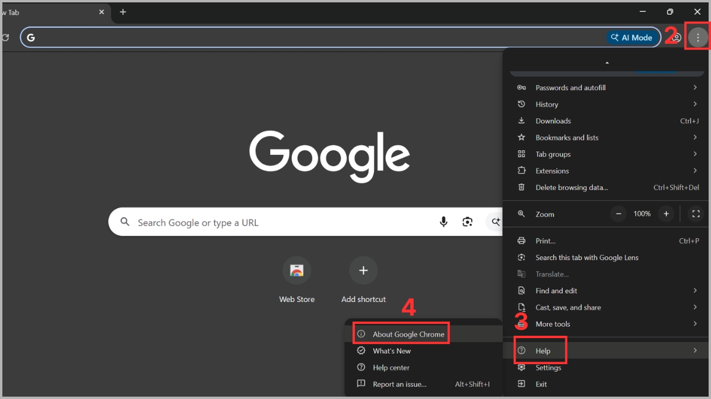
Task: Select Report an issue in Help submenu
Action: point(423,384)
